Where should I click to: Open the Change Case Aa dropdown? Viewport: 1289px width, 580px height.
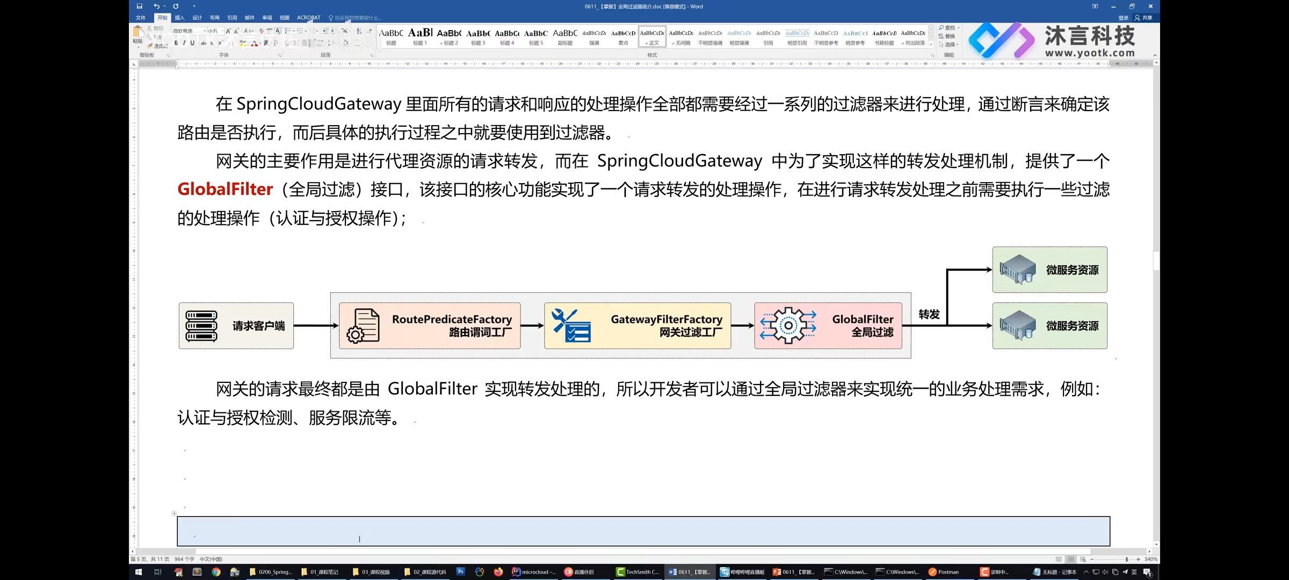point(249,31)
